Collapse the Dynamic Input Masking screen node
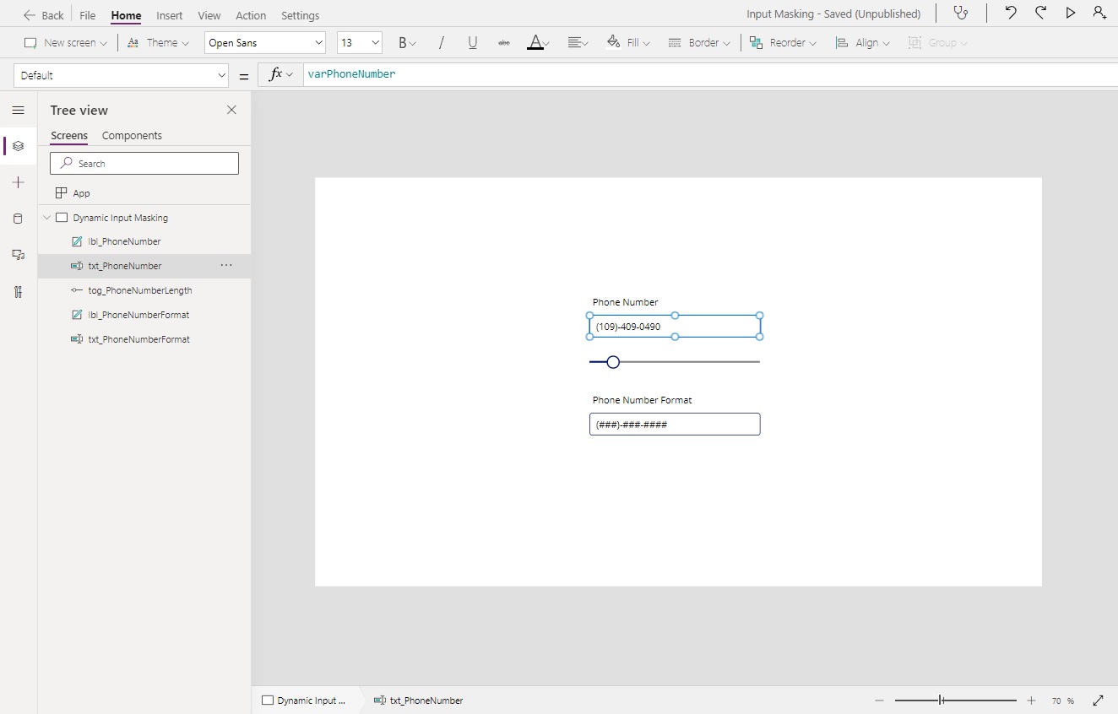 click(46, 217)
